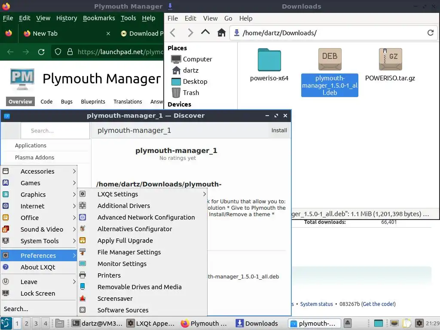Click the Firefox back arrow
Screen dimensions: 440x330
[x=10, y=52]
